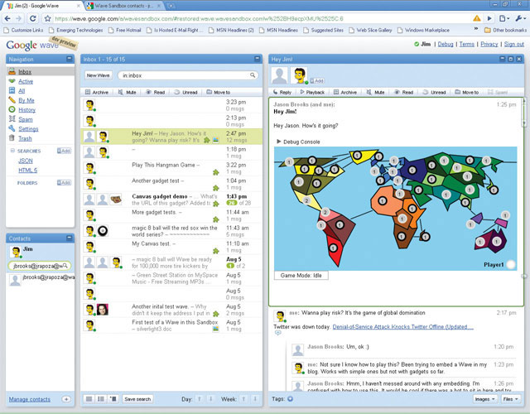The image size is (530, 414).
Task: Click the search magnifier in inbox search box
Action: click(x=253, y=75)
